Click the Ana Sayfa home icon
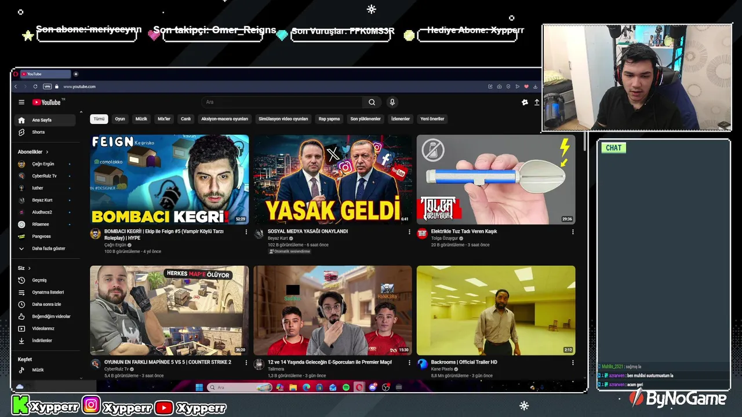The image size is (742, 417). (x=21, y=120)
